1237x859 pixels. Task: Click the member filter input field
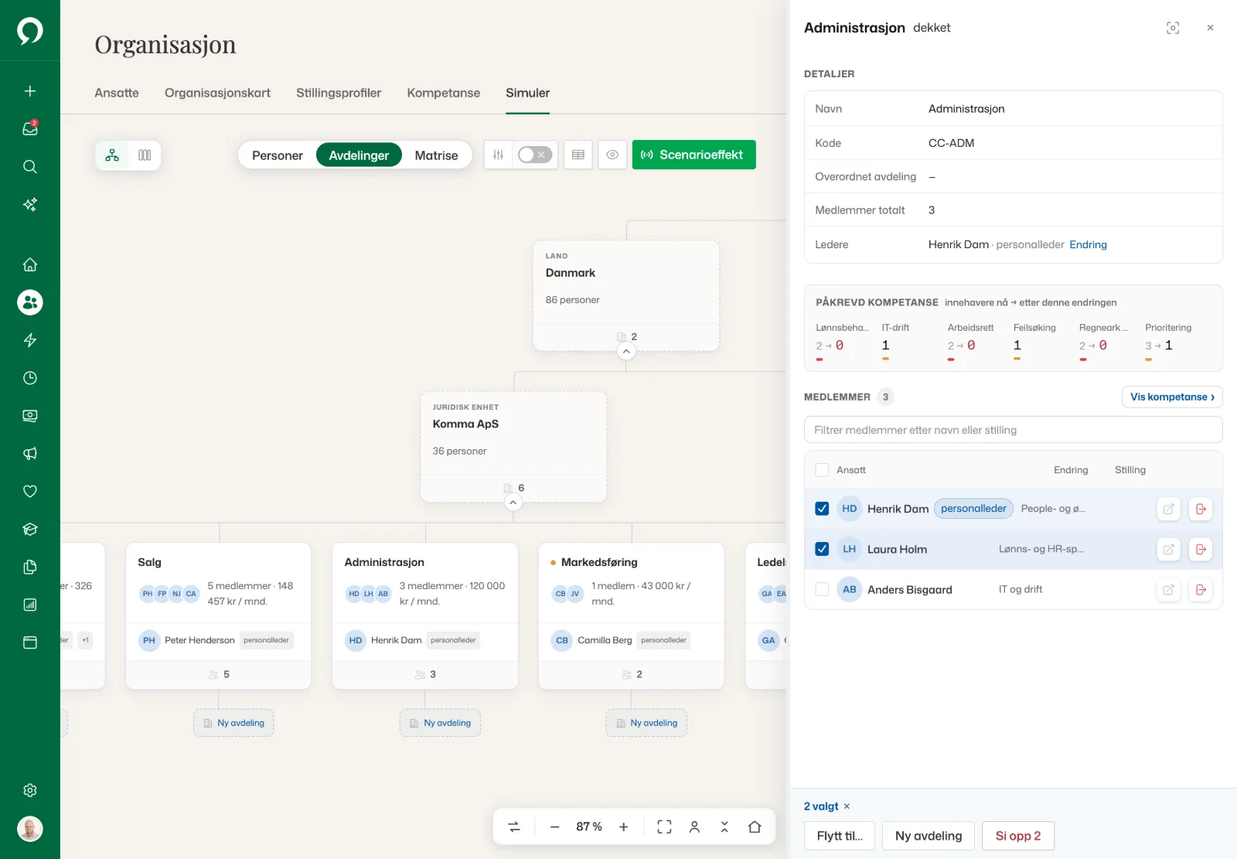[x=1014, y=430]
